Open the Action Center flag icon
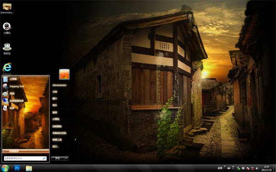 248,168
